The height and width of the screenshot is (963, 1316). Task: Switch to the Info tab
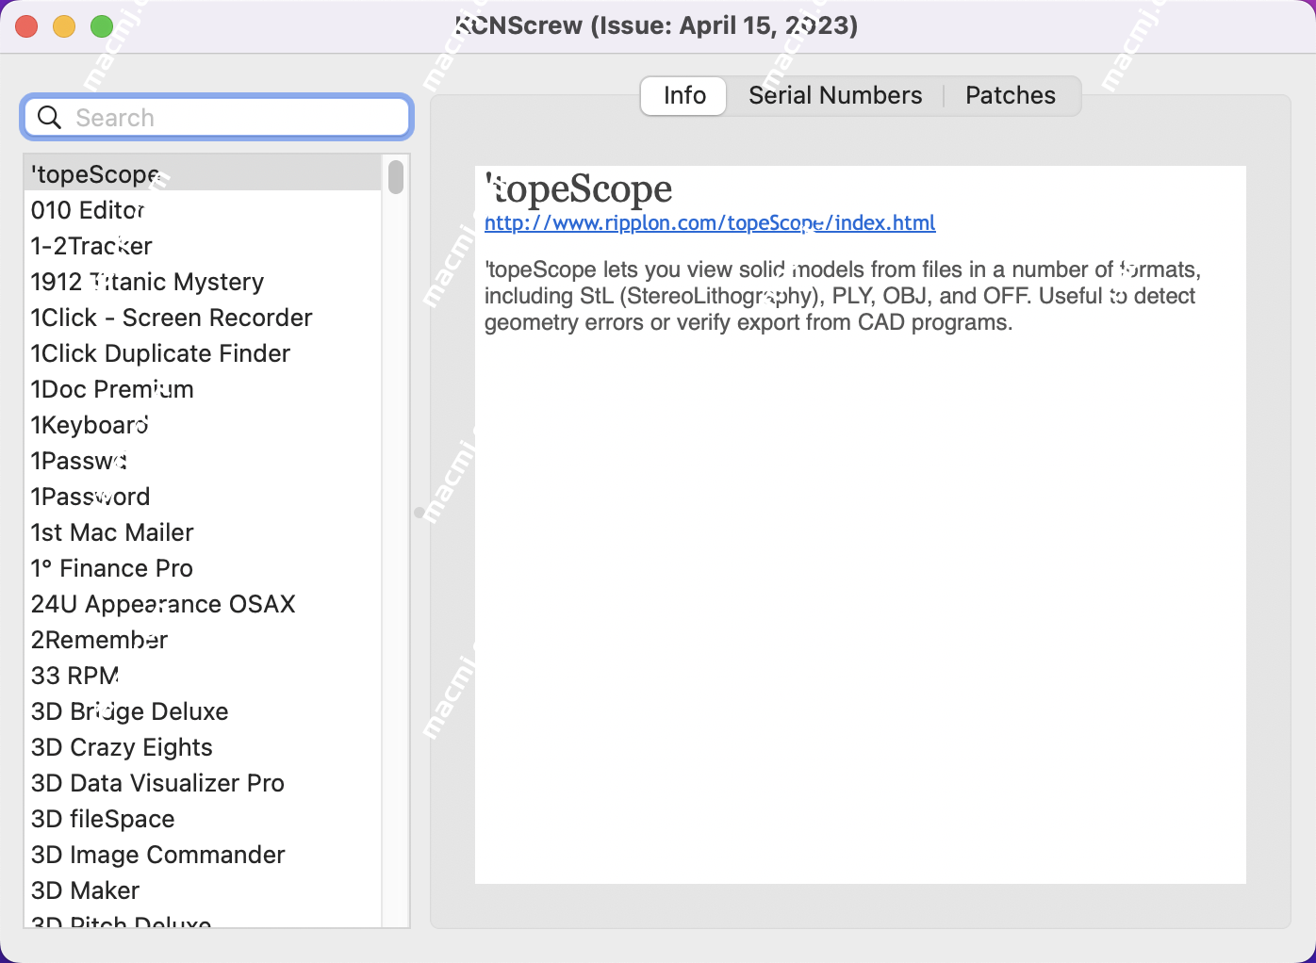(x=684, y=96)
